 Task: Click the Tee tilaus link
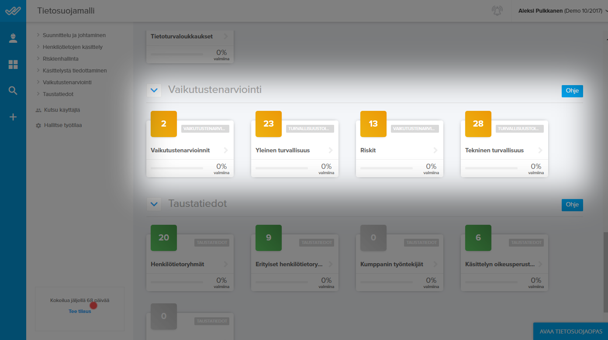pyautogui.click(x=80, y=311)
